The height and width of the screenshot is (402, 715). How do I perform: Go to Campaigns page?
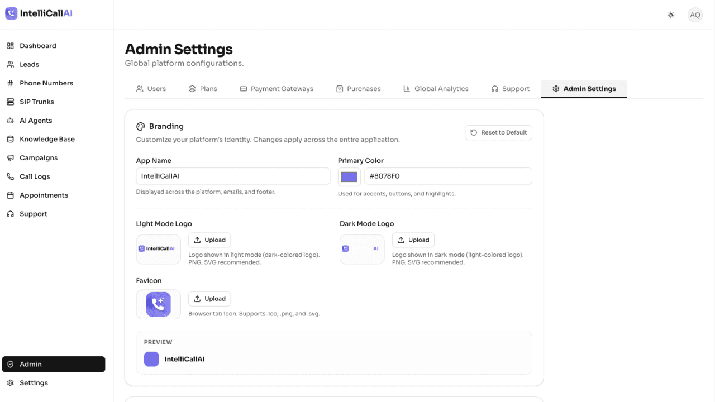tap(54, 158)
